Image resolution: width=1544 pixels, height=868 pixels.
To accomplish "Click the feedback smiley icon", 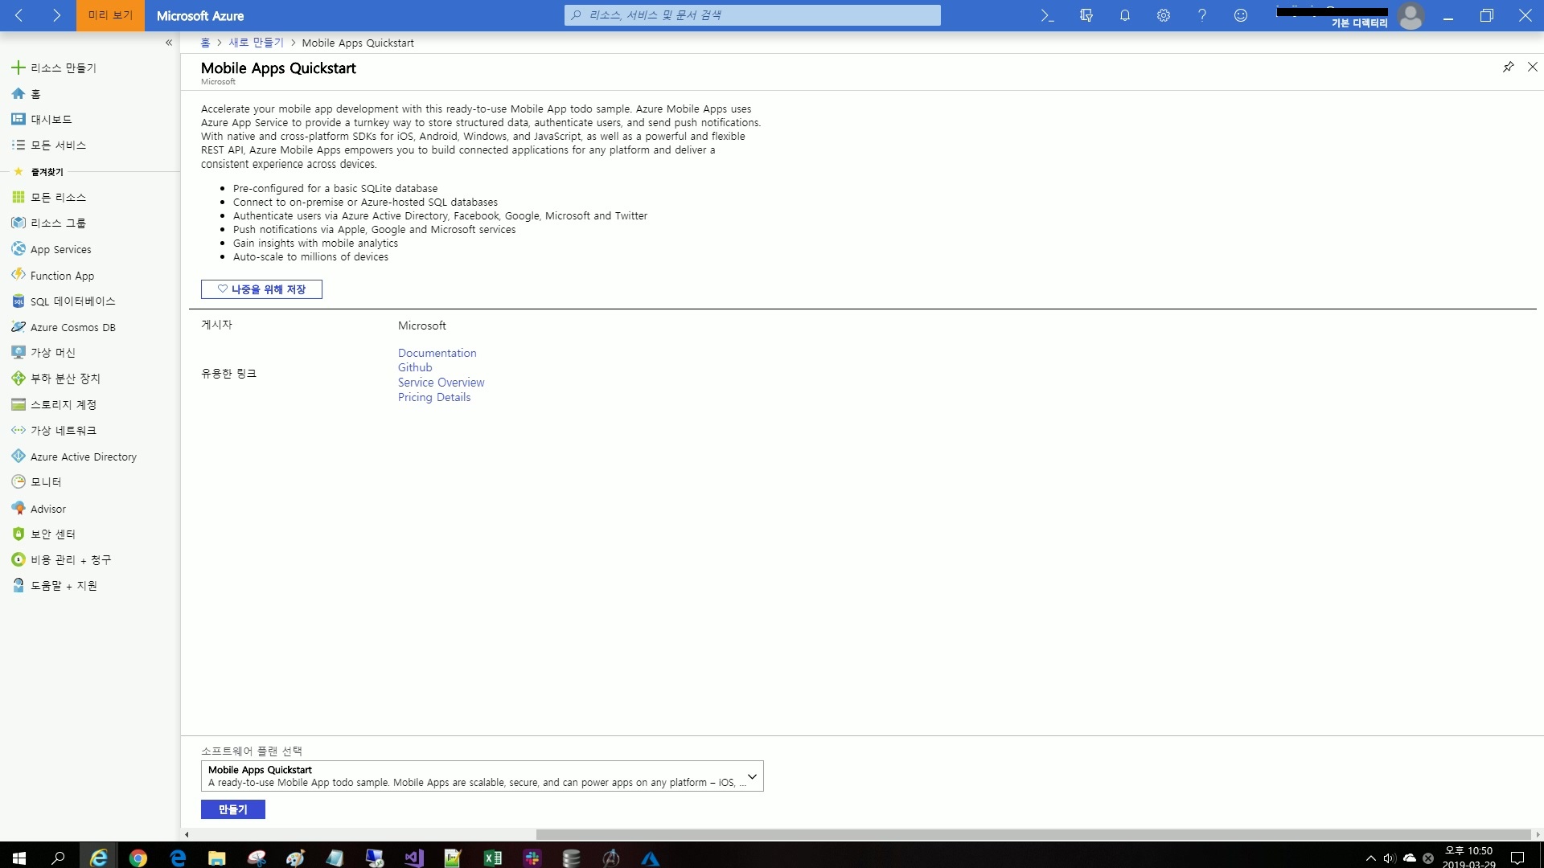I will [1241, 15].
